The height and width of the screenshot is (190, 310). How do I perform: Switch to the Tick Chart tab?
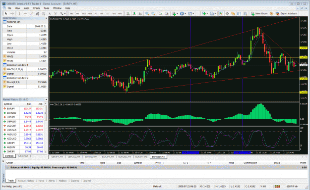click(x=23, y=156)
